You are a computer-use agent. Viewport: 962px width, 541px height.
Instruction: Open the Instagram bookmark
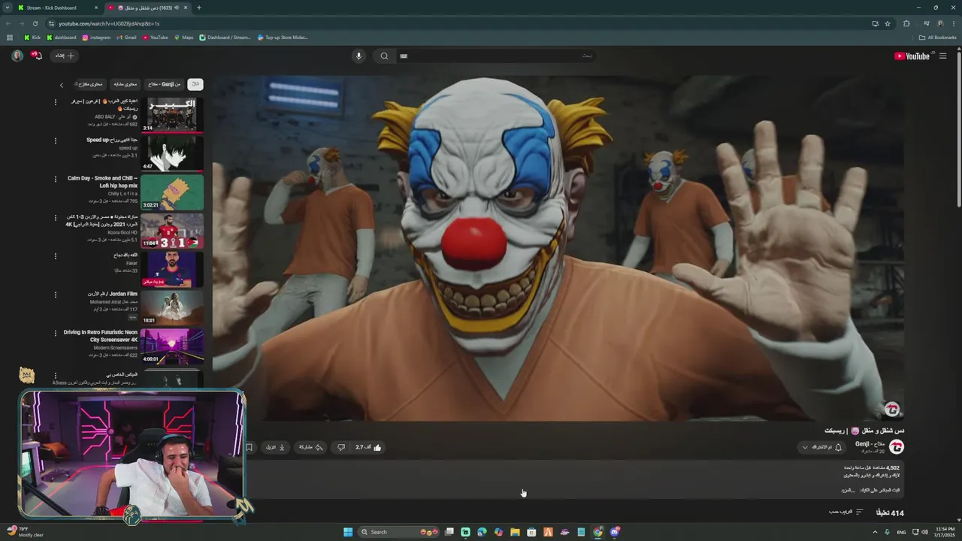(96, 38)
